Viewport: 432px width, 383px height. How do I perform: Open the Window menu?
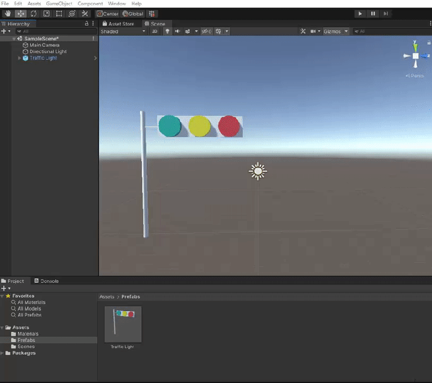tap(117, 4)
